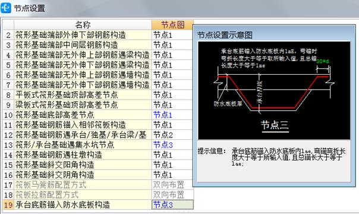Select row 筏形基础端部无外伸上部钢筋遇梁构造
Image resolution: width=359 pixels, height=214 pixels.
click(83, 55)
